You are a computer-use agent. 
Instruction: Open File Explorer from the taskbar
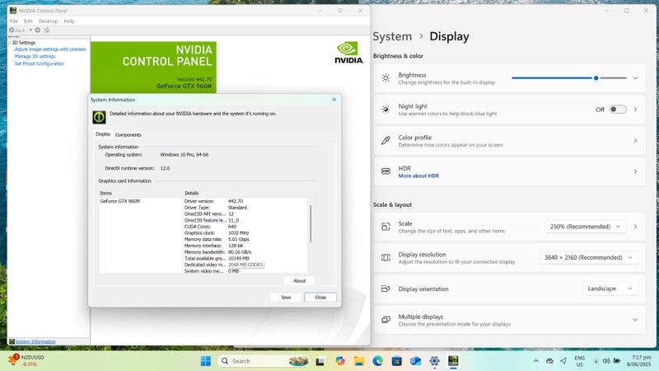click(358, 361)
